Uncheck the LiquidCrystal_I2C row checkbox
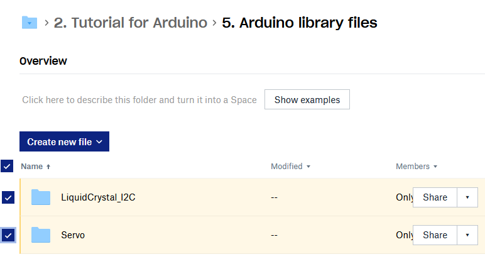 8,197
